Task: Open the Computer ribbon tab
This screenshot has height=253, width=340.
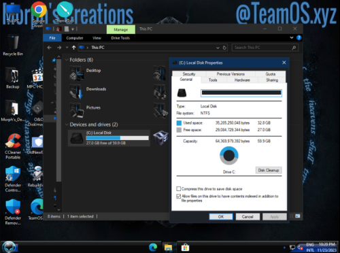Action: click(75, 38)
